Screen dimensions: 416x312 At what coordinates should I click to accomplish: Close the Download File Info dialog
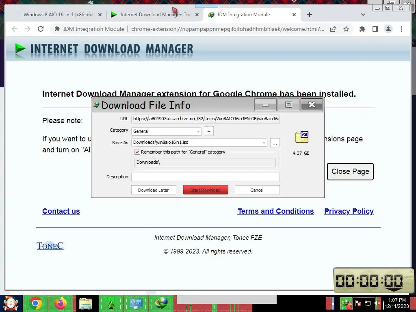pos(312,105)
